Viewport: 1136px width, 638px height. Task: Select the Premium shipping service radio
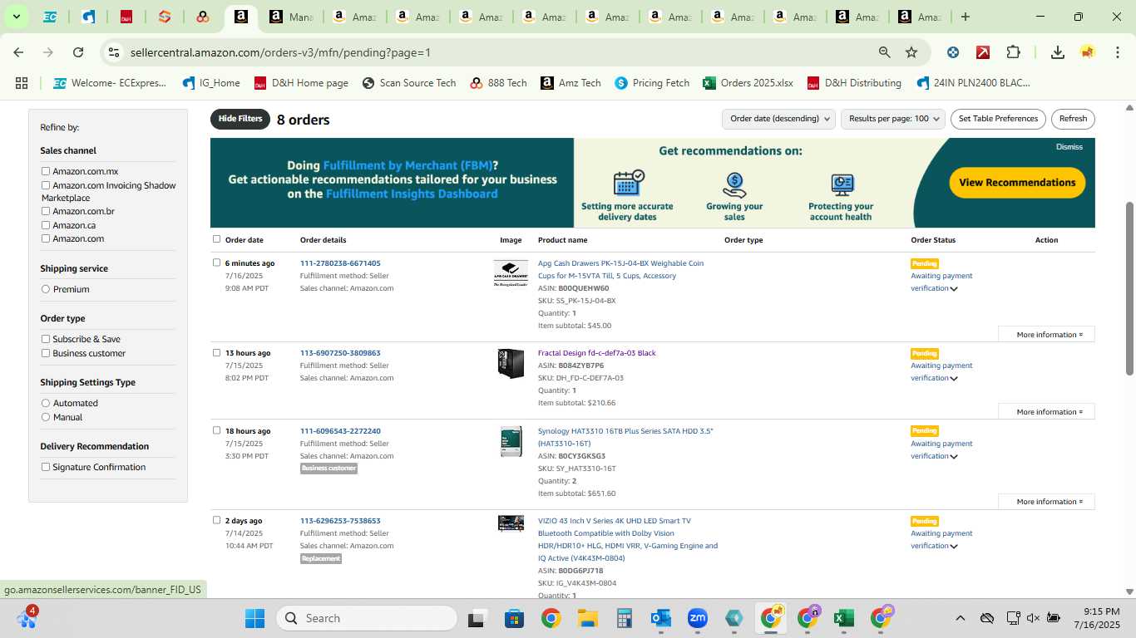point(46,289)
